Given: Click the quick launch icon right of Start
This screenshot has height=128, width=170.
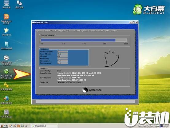Looking at the screenshot, I should 11,126.
